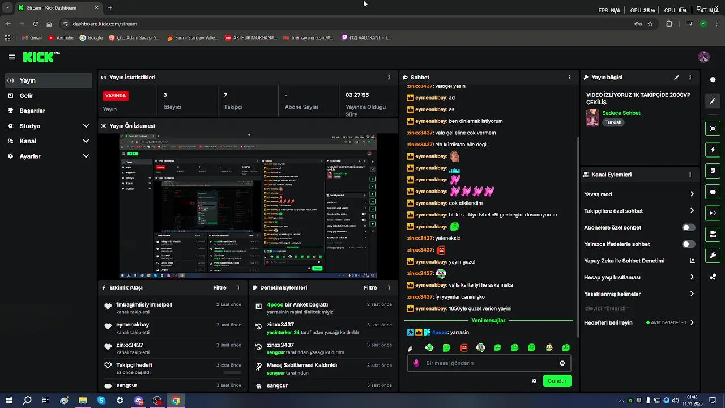Viewport: 725px width, 408px height.
Task: Click Yeni mesajlar new messages divider
Action: point(488,321)
